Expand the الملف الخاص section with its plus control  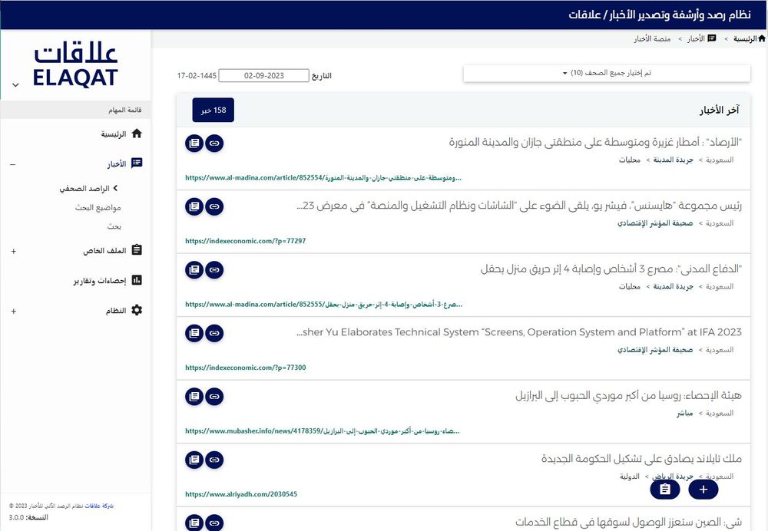[x=12, y=249]
